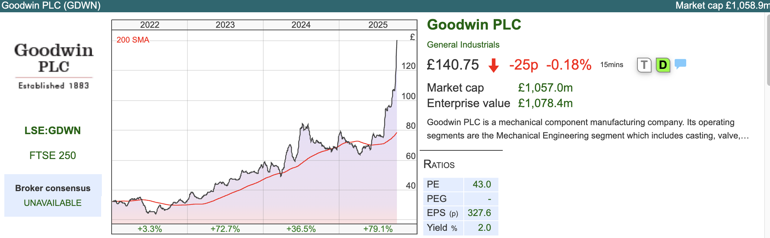Click the green D icon
770x238 pixels.
[x=663, y=65]
